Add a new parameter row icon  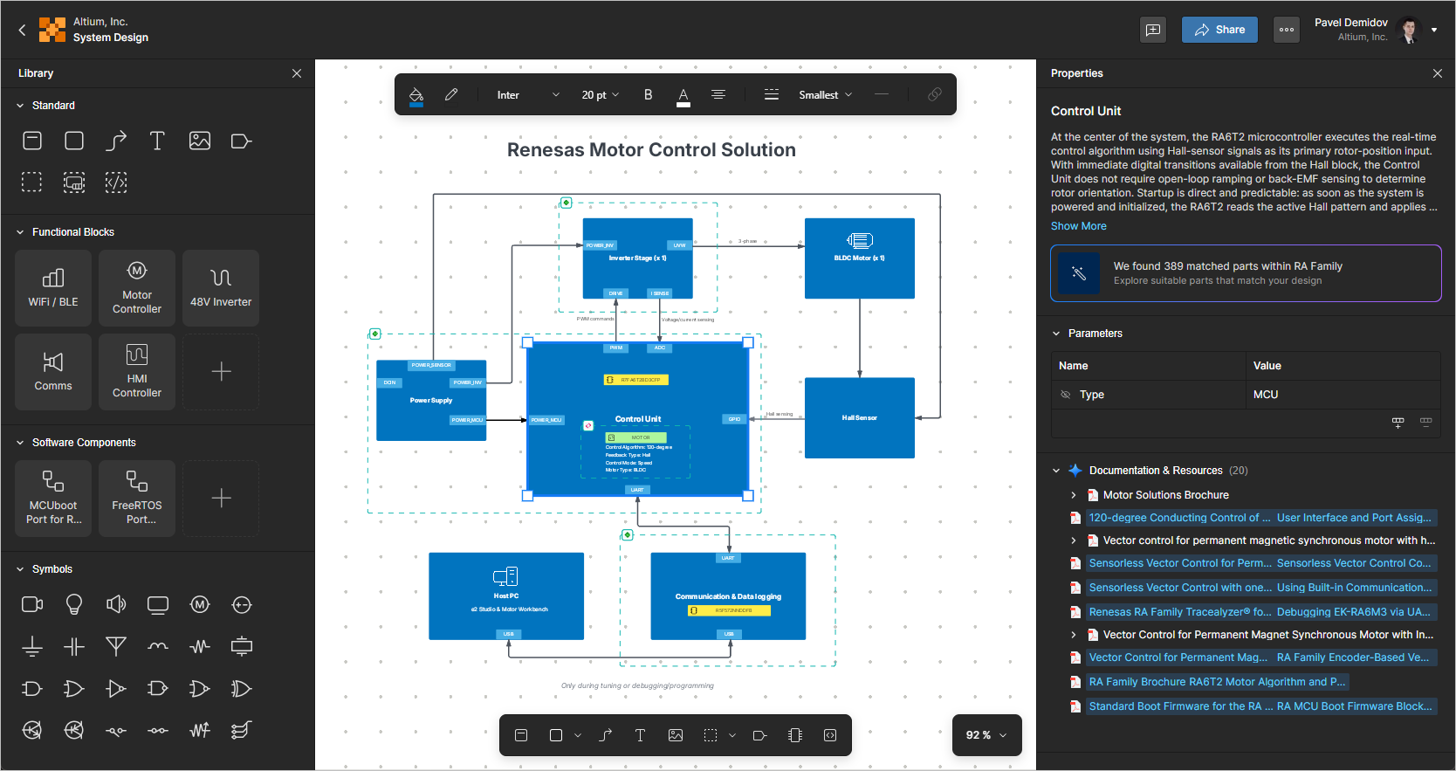1398,423
